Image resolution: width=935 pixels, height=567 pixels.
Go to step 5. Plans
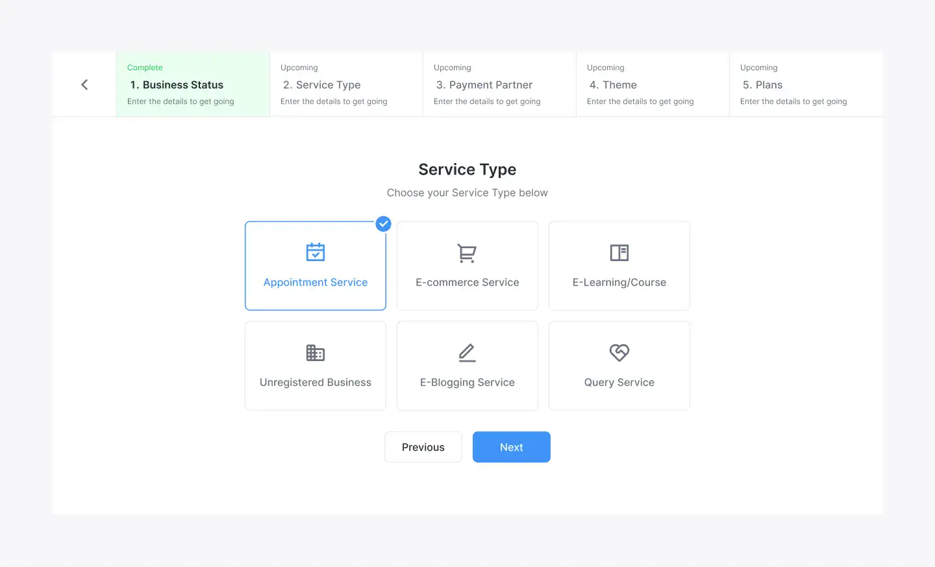806,84
